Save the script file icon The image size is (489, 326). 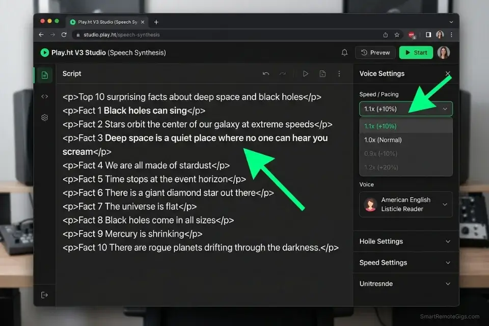(x=322, y=74)
